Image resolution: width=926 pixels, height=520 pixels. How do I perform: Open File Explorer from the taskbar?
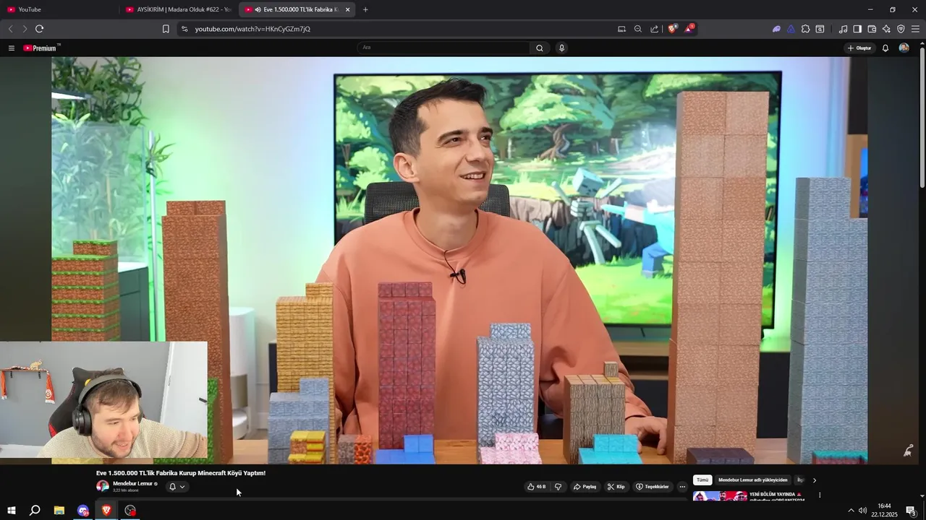pyautogui.click(x=59, y=511)
